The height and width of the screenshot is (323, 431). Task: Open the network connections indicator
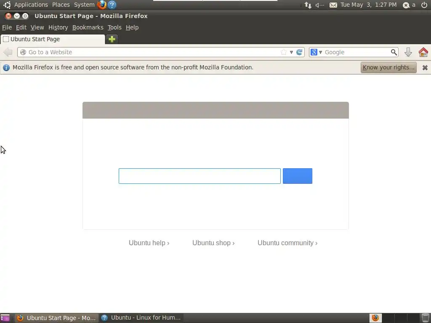(308, 5)
